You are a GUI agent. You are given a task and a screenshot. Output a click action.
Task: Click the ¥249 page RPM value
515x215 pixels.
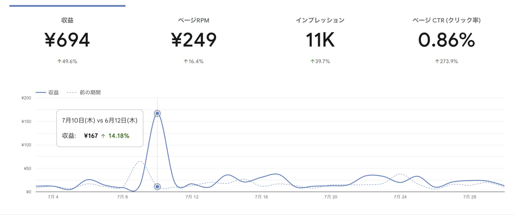click(x=194, y=40)
